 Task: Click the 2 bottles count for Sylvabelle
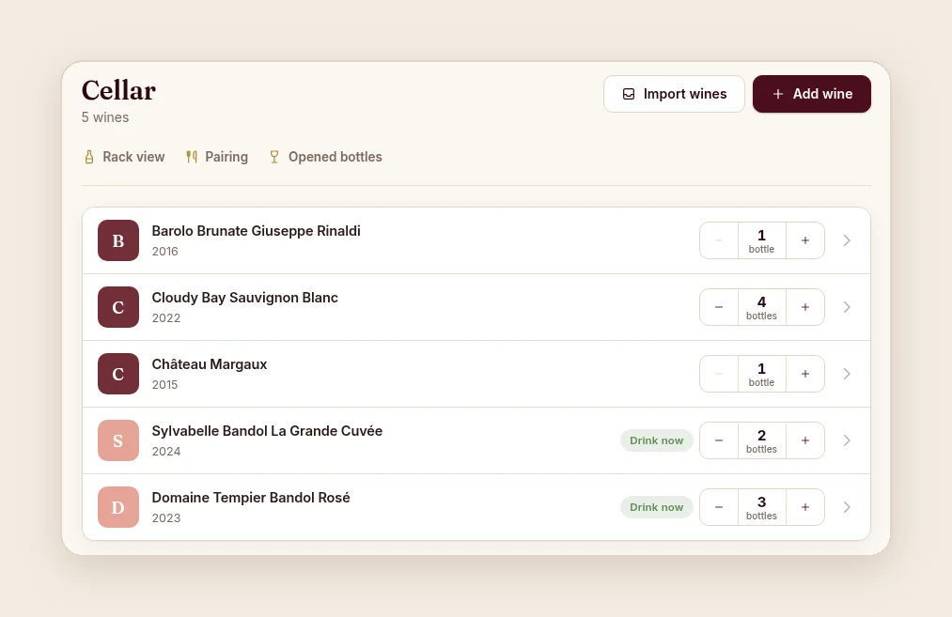[762, 441]
